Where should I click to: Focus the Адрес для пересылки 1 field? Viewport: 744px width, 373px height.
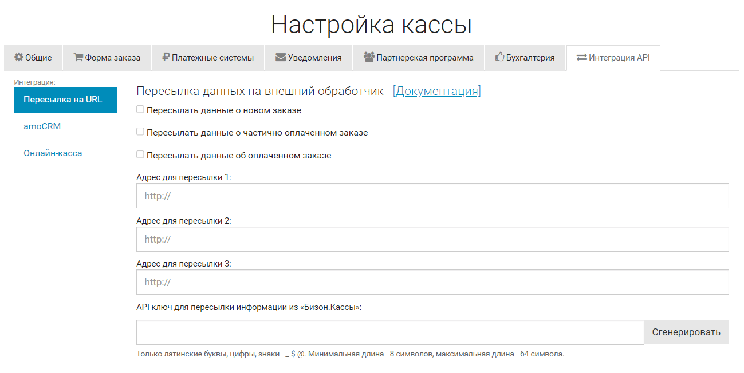432,196
